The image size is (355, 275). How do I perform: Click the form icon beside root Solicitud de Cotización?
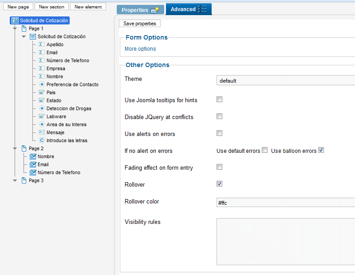point(15,20)
